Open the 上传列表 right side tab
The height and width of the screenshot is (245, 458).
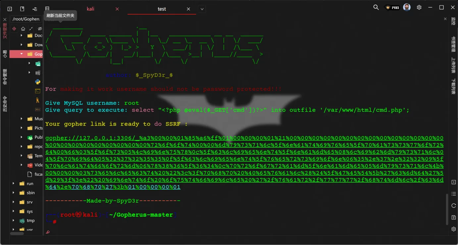point(453,65)
